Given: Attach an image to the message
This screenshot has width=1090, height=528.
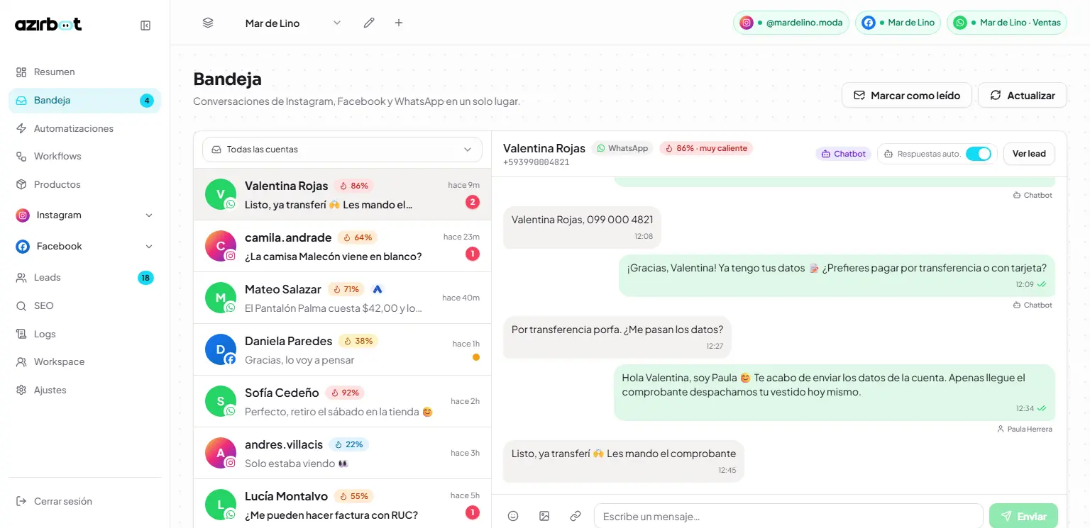Looking at the screenshot, I should click(x=544, y=516).
